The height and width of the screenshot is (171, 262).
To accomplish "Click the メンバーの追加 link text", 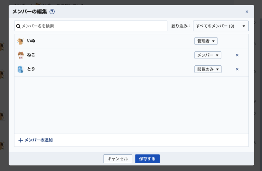I will 39,140.
